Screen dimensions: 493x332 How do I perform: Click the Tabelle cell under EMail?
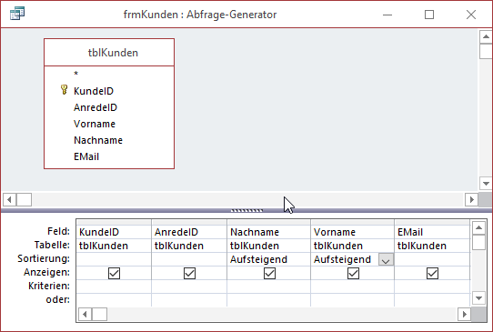pyautogui.click(x=432, y=246)
